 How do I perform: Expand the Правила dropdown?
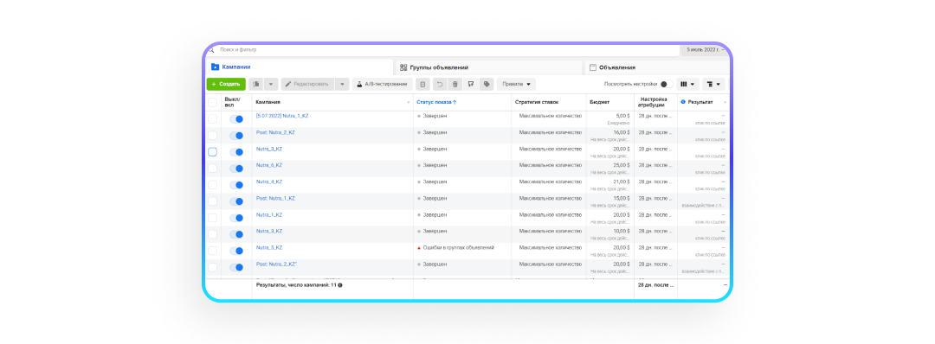click(516, 85)
